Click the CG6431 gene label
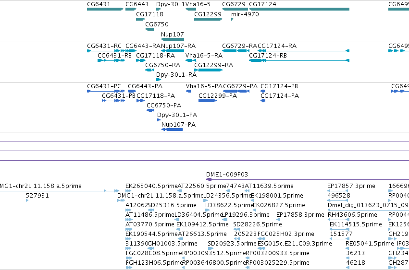Image resolution: width=409 pixels, height=270 pixels. (99, 4)
